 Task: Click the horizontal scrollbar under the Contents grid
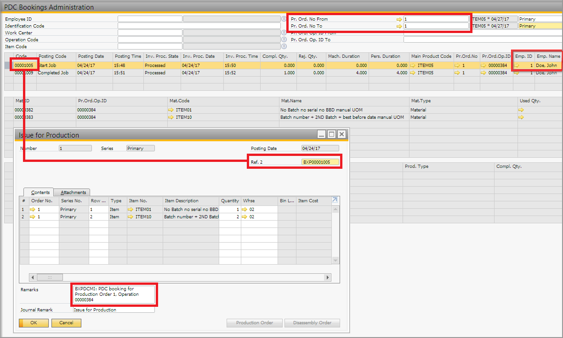(51, 277)
